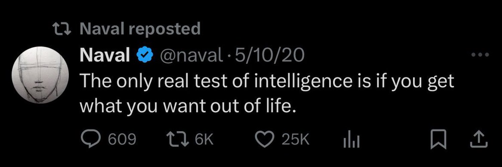Click the blue verified checkmark badge
The image size is (502, 167).
(x=145, y=56)
